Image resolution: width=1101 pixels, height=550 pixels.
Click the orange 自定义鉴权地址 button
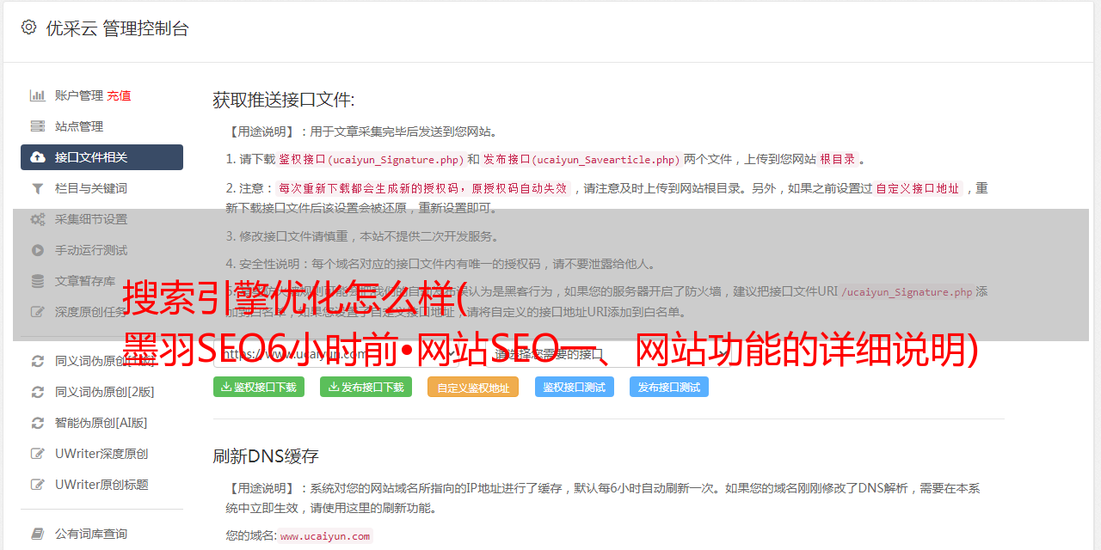click(473, 387)
